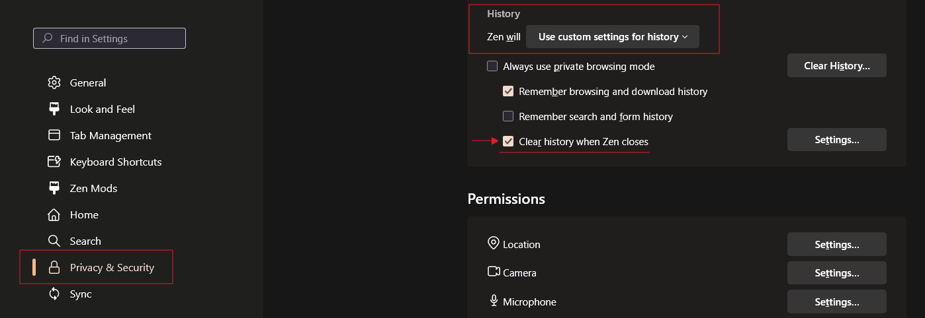Screen dimensions: 925x318
Task: Open Microphone permission settings
Action: point(836,302)
